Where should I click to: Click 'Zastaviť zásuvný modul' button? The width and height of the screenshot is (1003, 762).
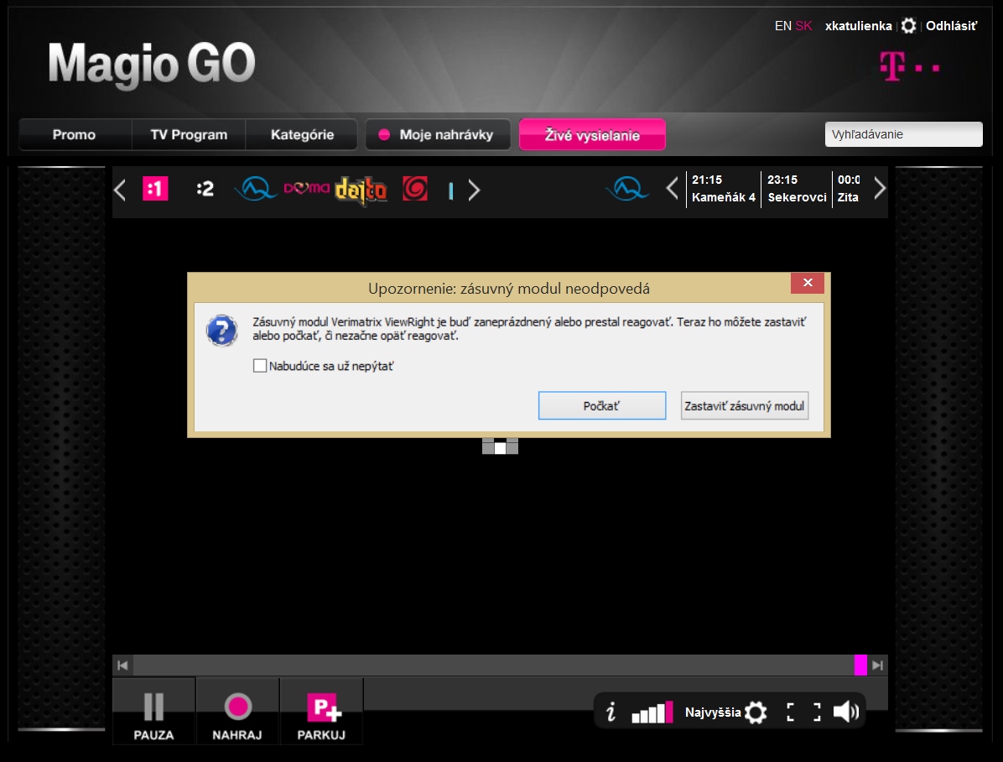745,405
